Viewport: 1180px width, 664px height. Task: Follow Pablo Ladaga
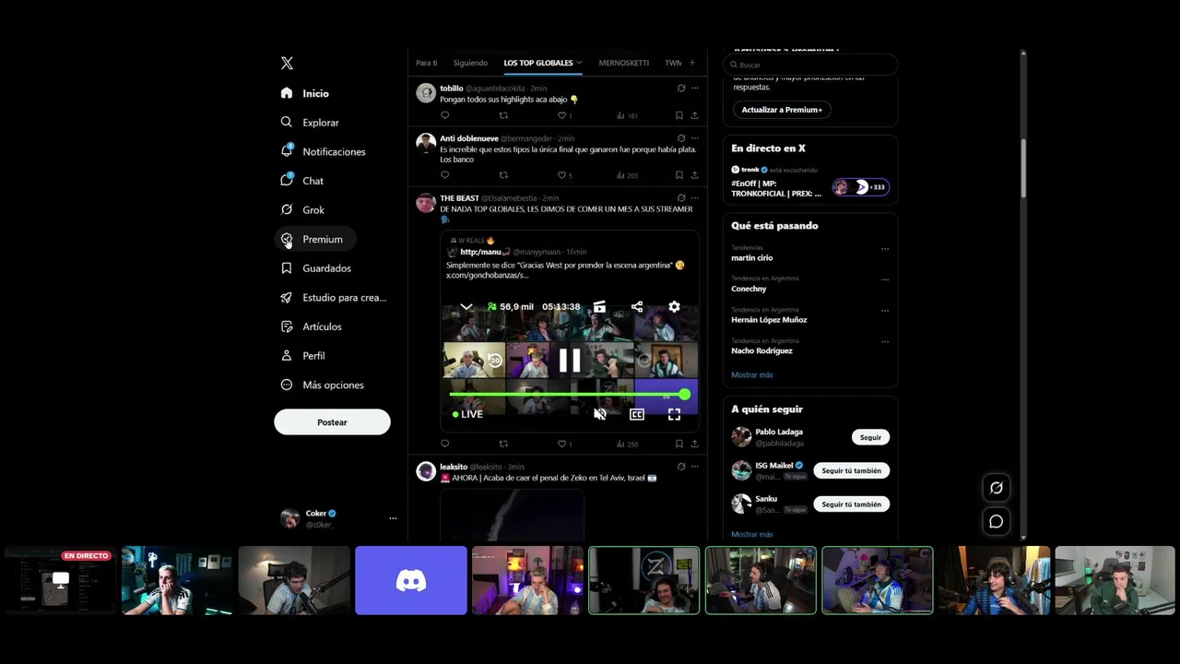(x=870, y=437)
